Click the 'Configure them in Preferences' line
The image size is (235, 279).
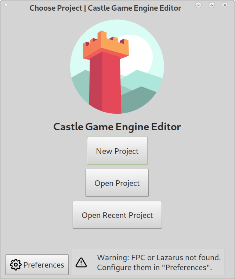[155, 268]
